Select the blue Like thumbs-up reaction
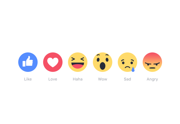Image resolution: width=180 pixels, height=124 pixels. (28, 62)
